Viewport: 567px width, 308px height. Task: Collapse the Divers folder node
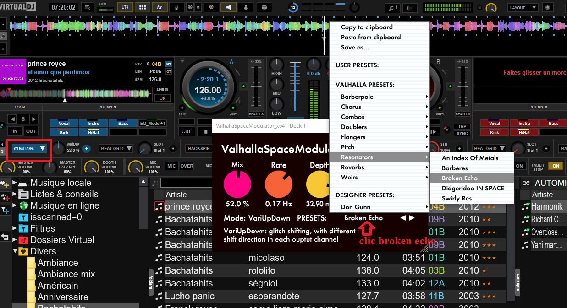coord(15,251)
